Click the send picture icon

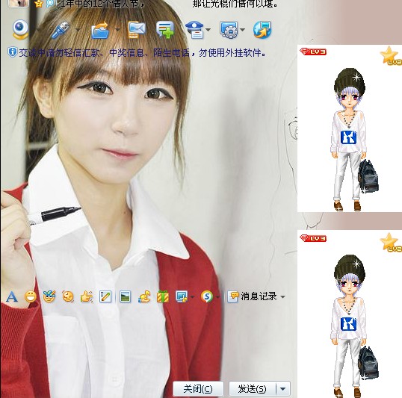coord(125,297)
